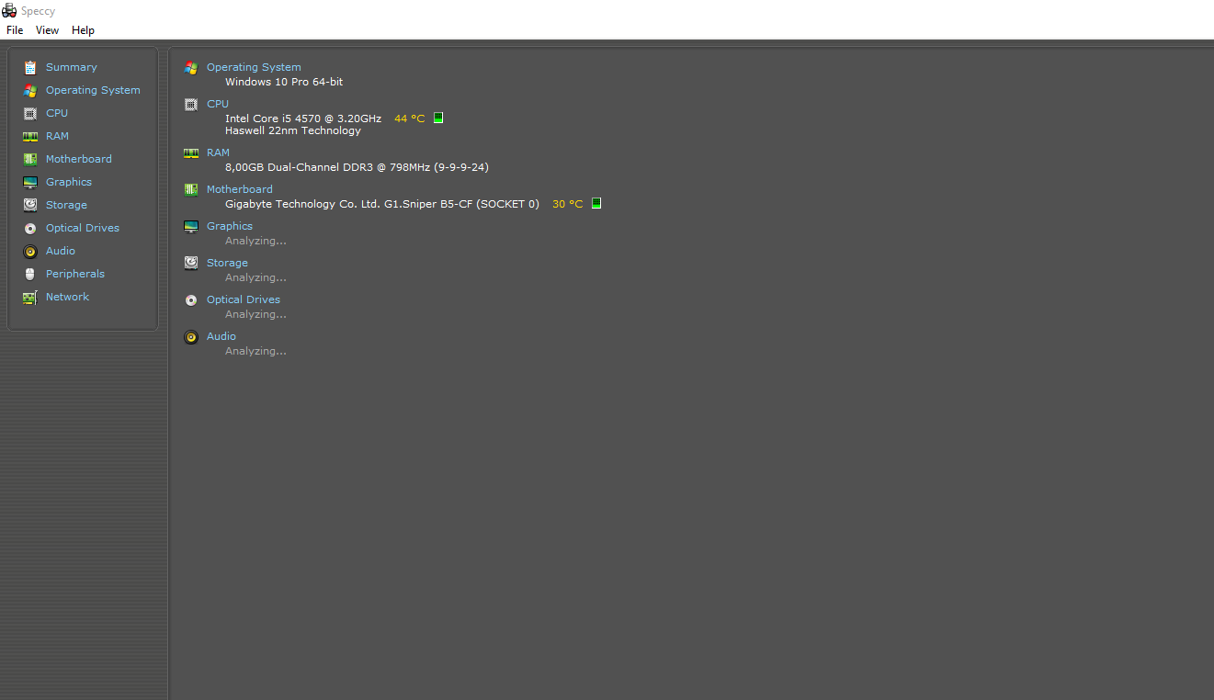Click the Windows 10 Pro 64-bit text

click(x=284, y=82)
